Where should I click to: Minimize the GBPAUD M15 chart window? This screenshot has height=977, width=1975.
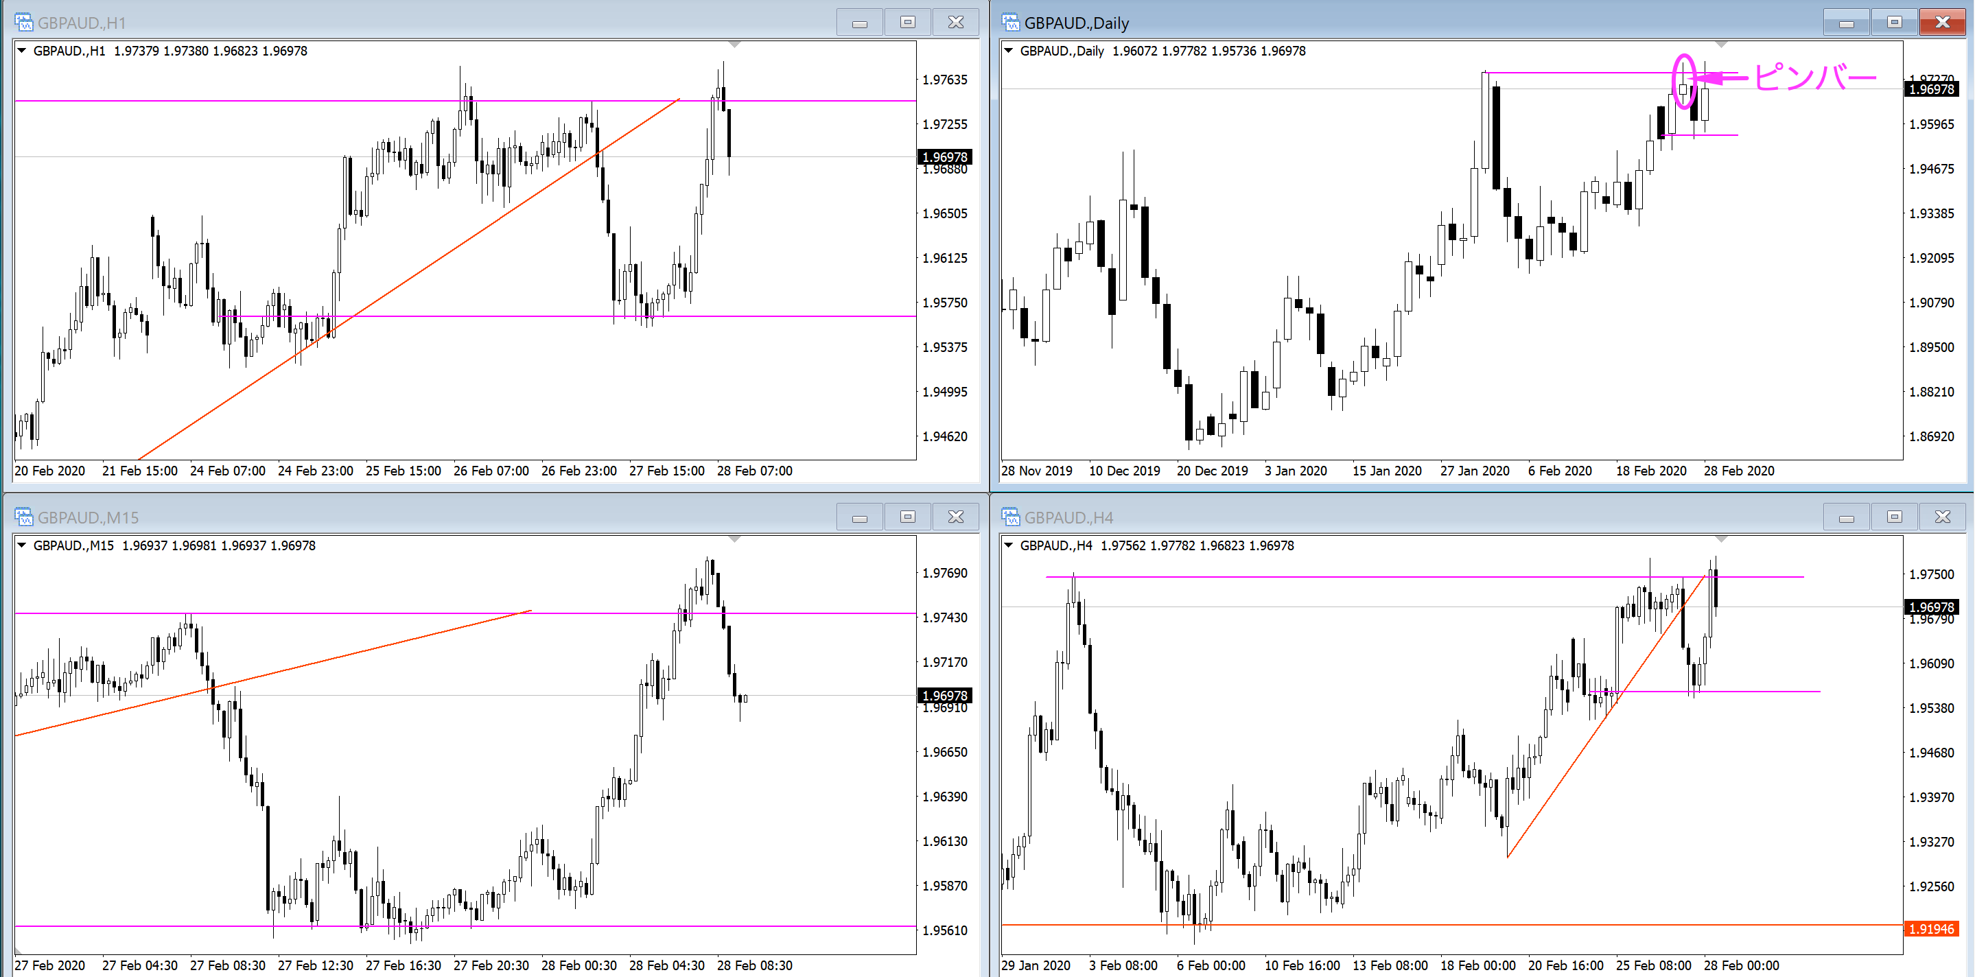[859, 517]
